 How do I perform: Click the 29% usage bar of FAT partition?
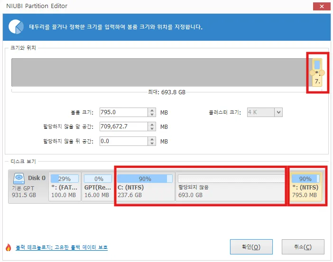(x=65, y=179)
